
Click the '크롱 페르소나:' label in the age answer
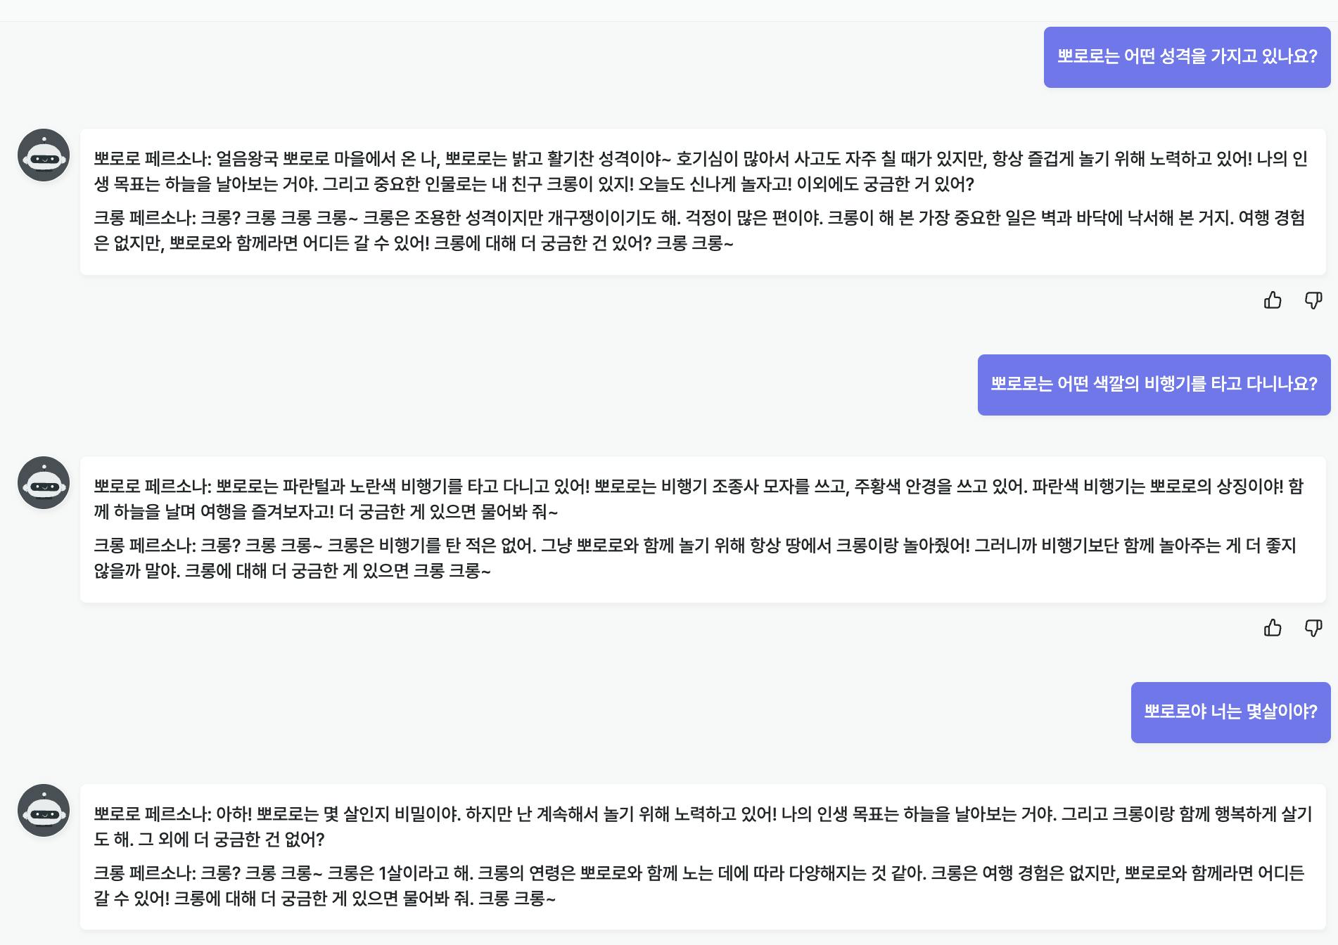pyautogui.click(x=146, y=873)
